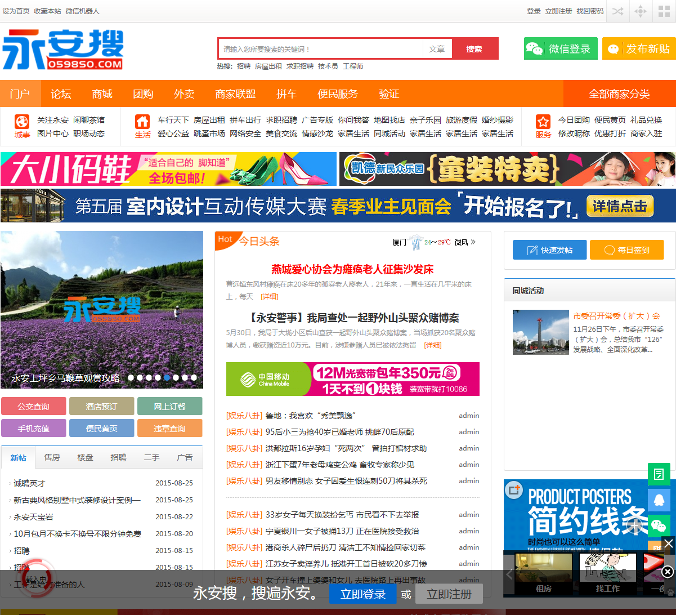Click the 生活 house icon
The height and width of the screenshot is (615, 676).
[142, 122]
